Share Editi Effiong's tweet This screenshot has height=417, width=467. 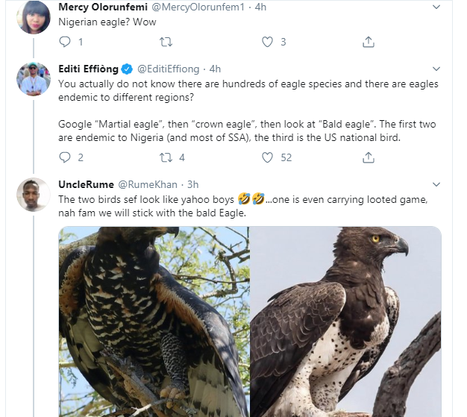click(368, 157)
